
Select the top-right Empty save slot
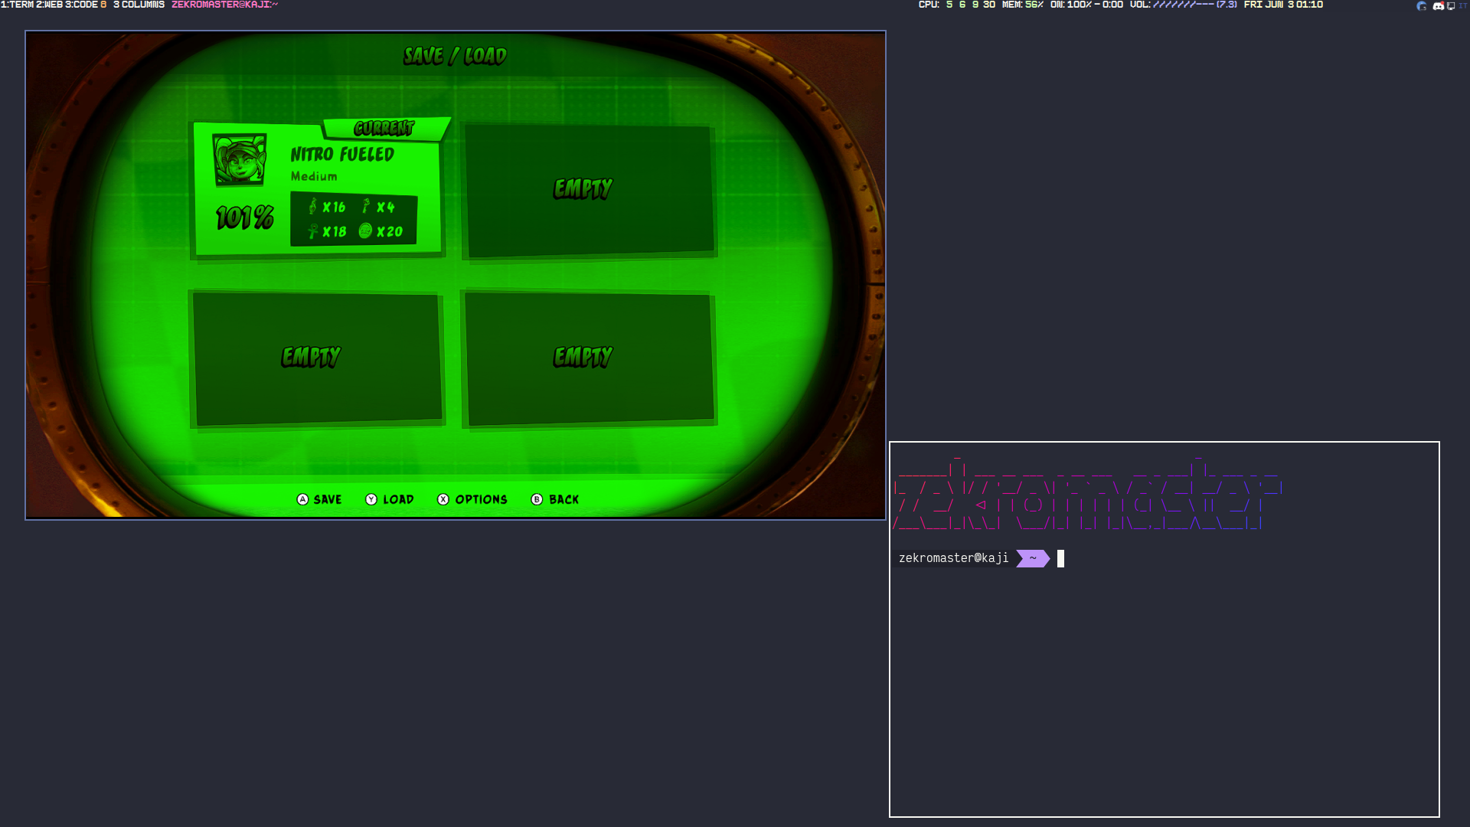(x=589, y=190)
